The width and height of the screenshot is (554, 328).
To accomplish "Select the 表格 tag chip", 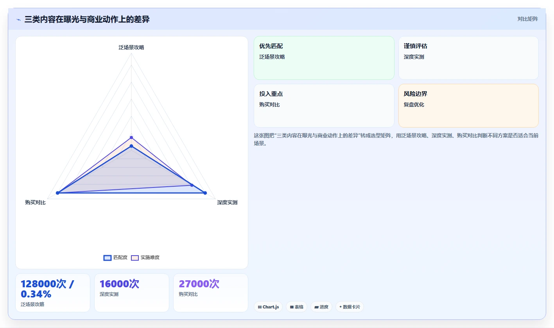I will (x=296, y=307).
